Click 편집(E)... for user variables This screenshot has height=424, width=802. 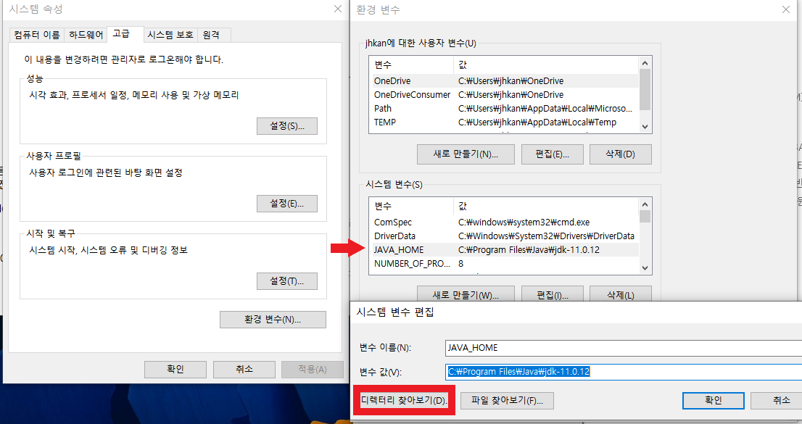click(x=553, y=154)
